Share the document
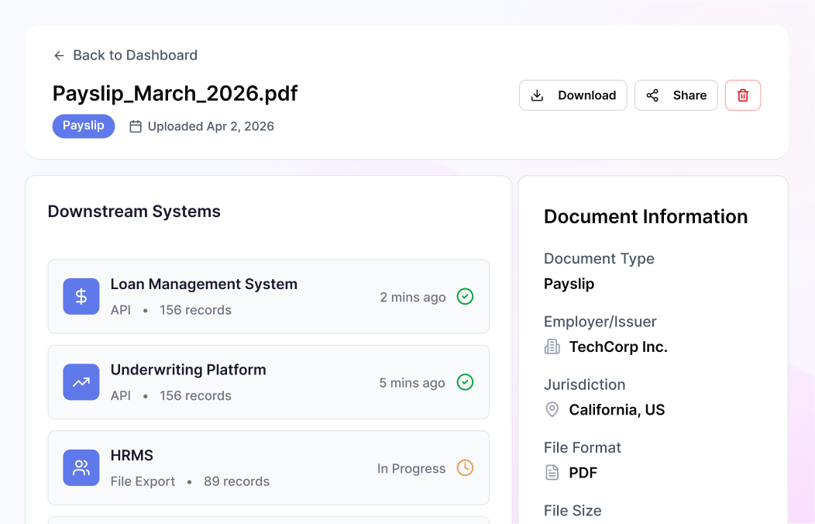 [x=676, y=95]
